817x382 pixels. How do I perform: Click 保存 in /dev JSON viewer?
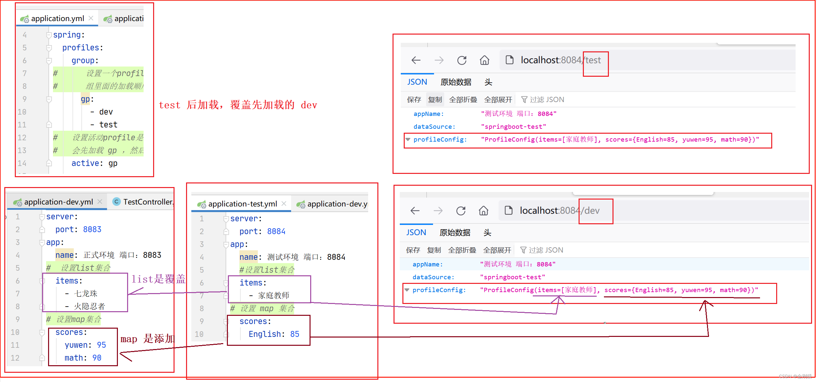tap(413, 250)
